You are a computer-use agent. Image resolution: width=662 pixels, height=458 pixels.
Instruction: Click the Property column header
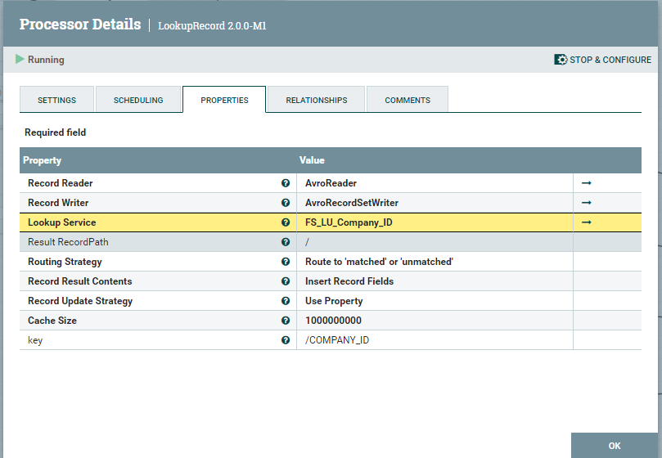point(43,160)
